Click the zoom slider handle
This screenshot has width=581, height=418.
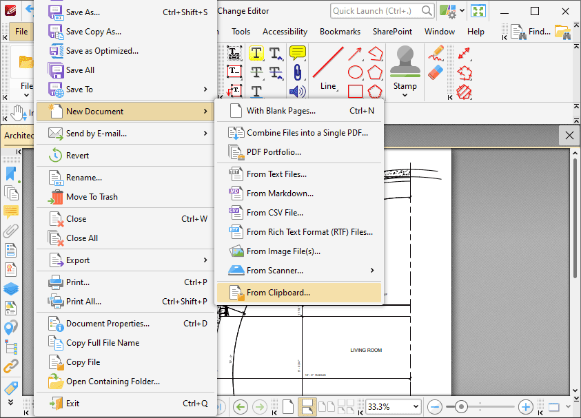click(x=461, y=407)
